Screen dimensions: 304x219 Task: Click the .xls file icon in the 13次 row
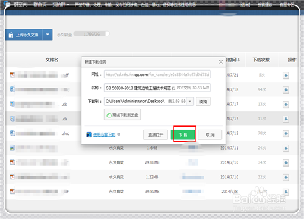[x=12, y=104]
